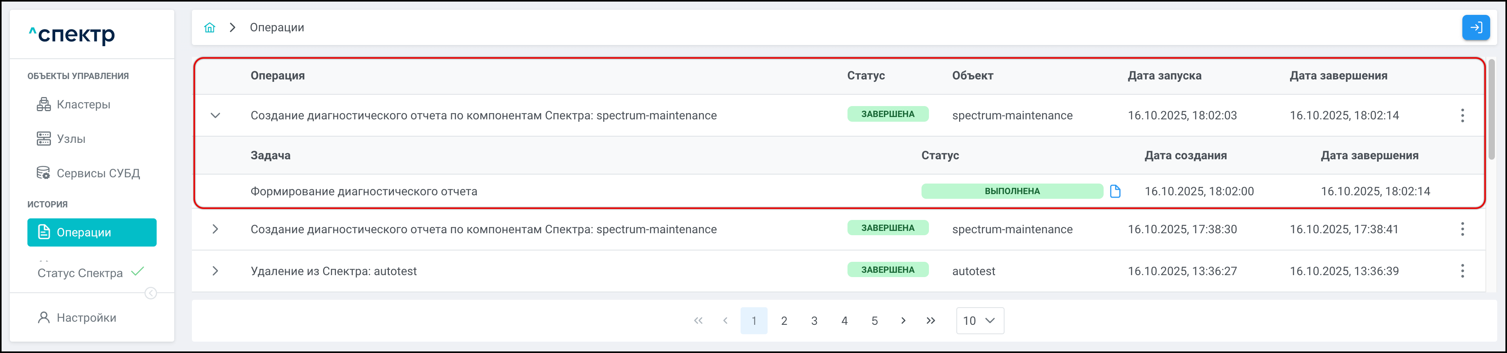Screen dimensions: 1507x353
Task: Collapse the expanded 18:02:03 diagnostic report operation
Action: click(215, 116)
